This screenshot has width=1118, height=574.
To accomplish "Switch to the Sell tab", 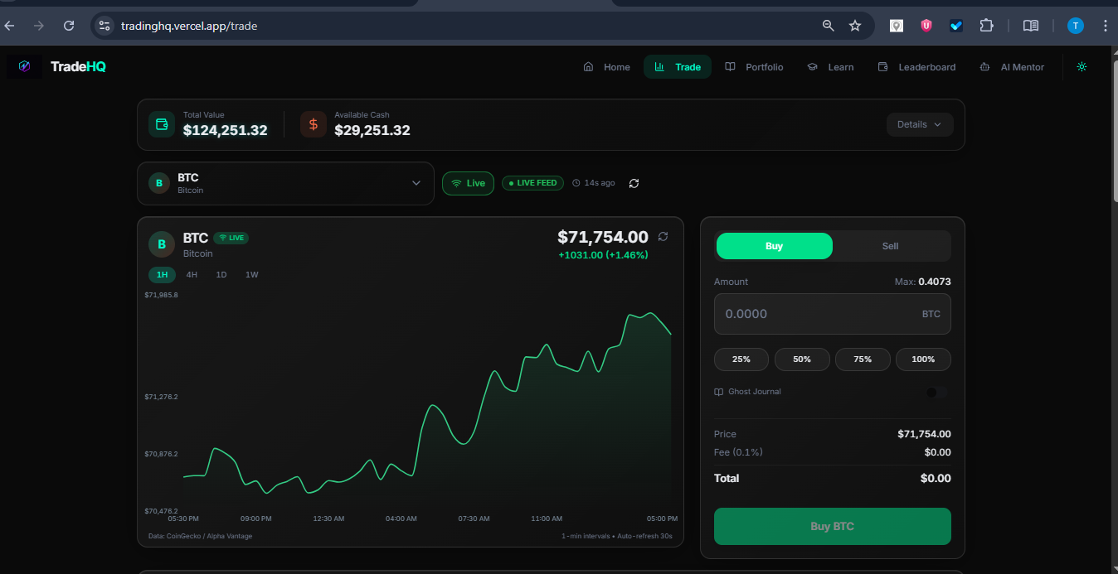I will click(x=890, y=245).
